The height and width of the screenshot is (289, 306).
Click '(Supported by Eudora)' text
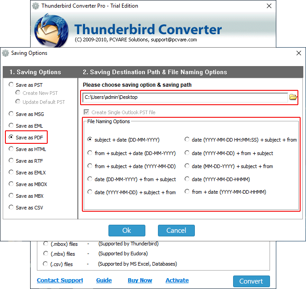point(123,254)
